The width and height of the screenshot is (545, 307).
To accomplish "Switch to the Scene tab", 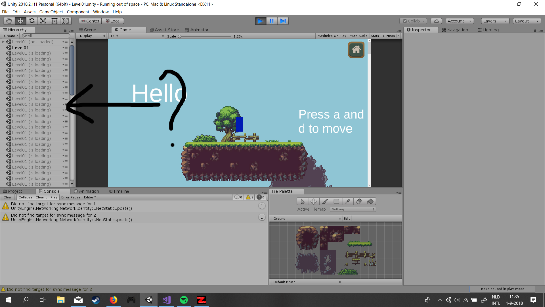I will [x=87, y=30].
